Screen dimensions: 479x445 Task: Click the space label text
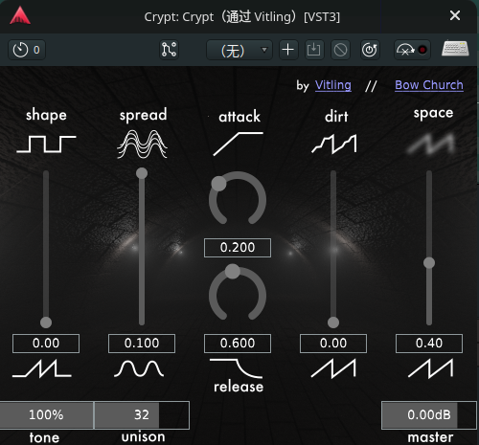point(433,113)
